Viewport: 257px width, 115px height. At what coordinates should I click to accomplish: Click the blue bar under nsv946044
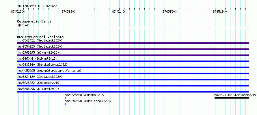click(x=133, y=61)
